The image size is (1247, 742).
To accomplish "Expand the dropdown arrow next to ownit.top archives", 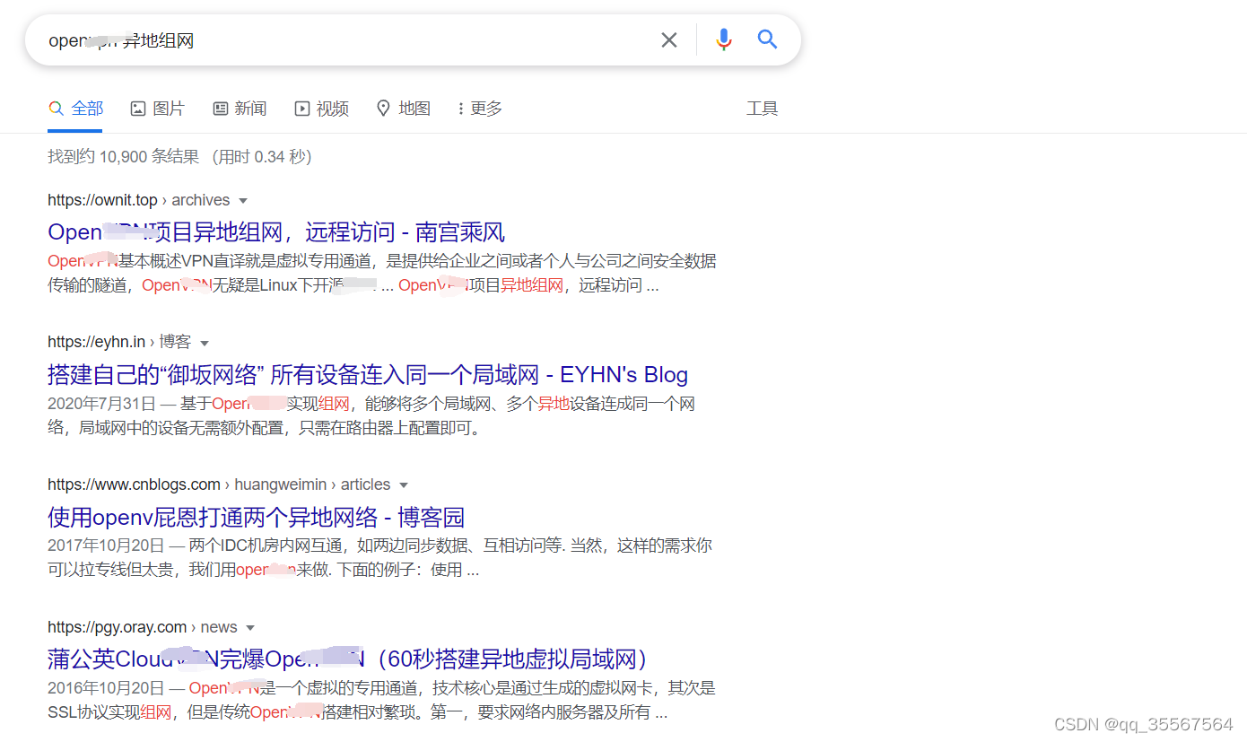I will pos(243,201).
